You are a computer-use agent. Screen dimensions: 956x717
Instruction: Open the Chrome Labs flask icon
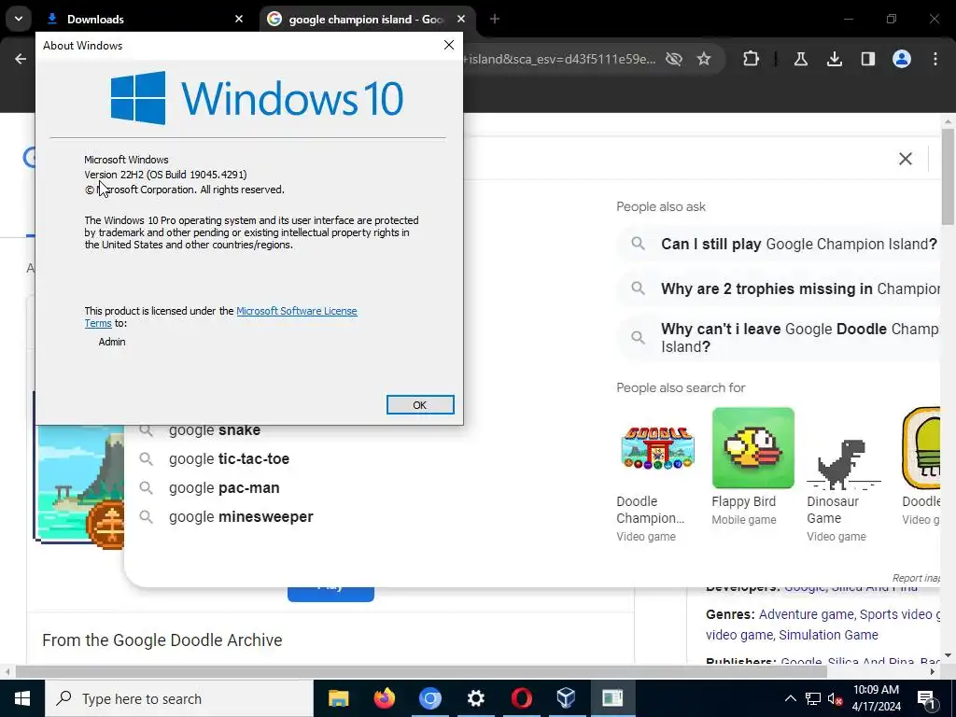tap(800, 59)
